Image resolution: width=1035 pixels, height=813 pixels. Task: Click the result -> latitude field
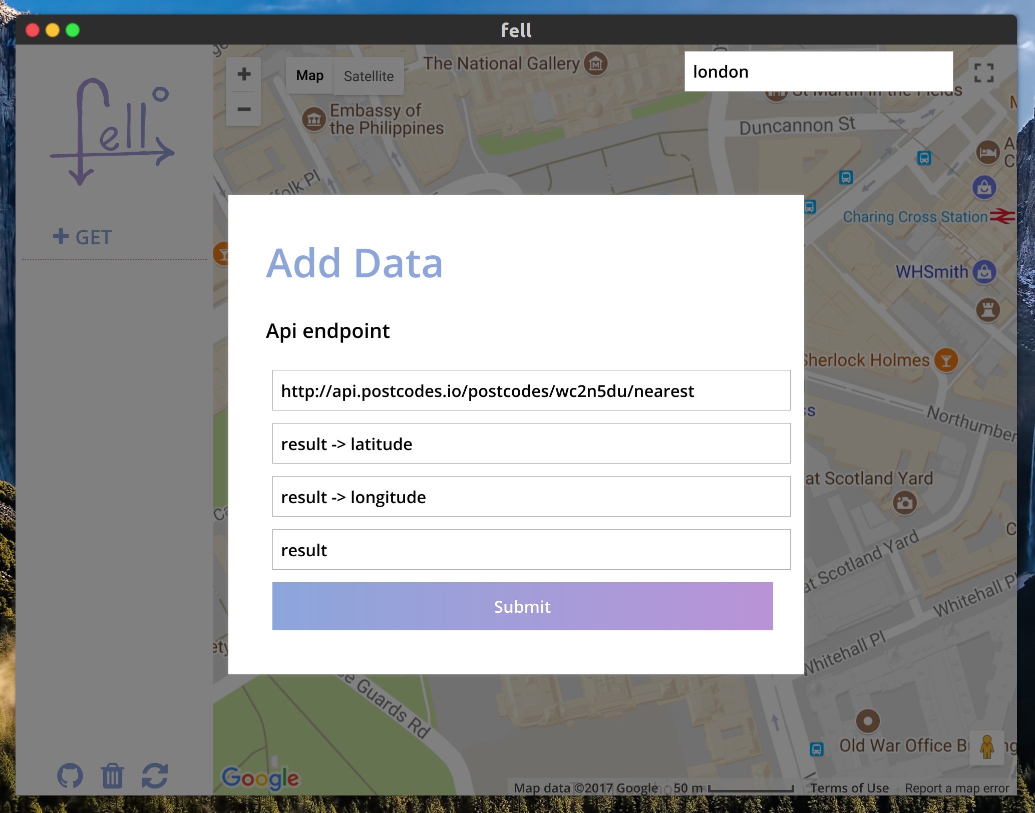(531, 444)
